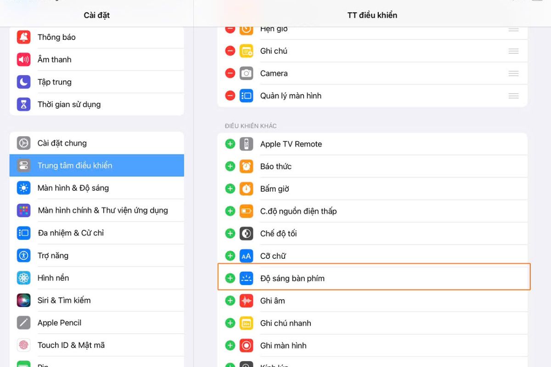Image resolution: width=551 pixels, height=367 pixels.
Task: Tap the Camera control icon
Action: click(246, 73)
